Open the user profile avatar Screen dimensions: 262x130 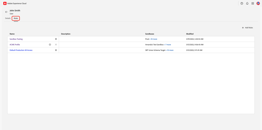258,3
